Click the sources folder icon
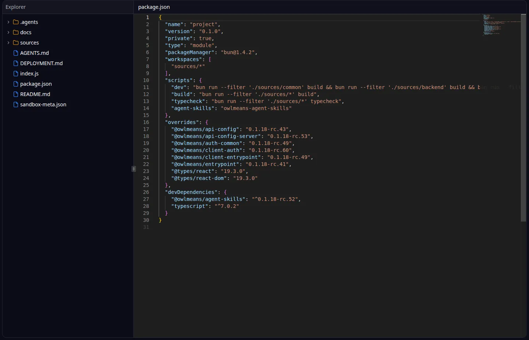 click(16, 43)
